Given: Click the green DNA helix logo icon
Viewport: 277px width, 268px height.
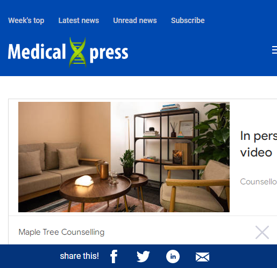Looking at the screenshot, I should click(x=77, y=53).
